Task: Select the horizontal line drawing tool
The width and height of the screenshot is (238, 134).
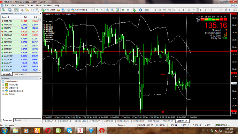Action: [216, 10]
